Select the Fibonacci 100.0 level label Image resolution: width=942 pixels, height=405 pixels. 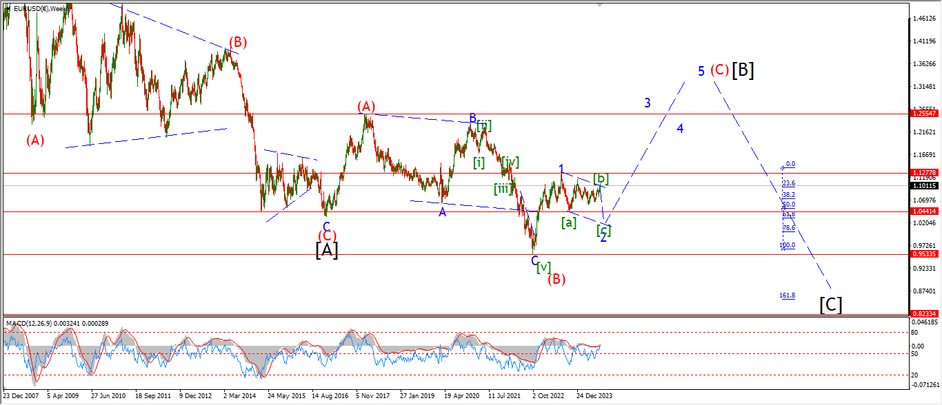[788, 245]
